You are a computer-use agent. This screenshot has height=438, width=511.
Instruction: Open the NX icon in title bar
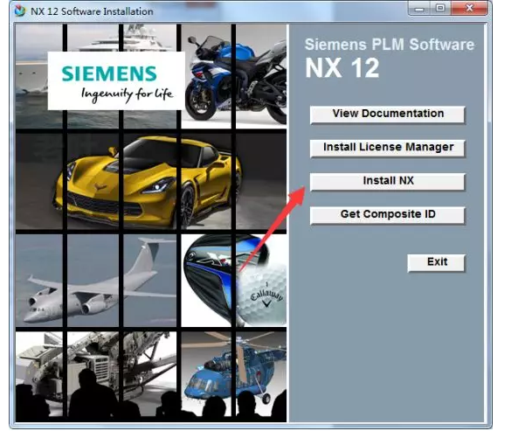(x=20, y=10)
